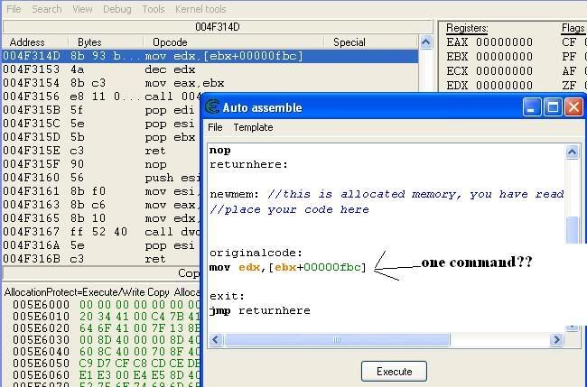The image size is (587, 387).
Task: Open the Search menu
Action: [x=47, y=9]
